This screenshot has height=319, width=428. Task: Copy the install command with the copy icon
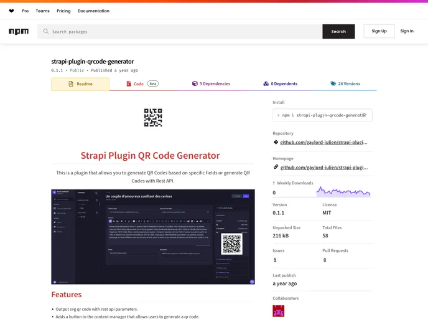pos(365,115)
